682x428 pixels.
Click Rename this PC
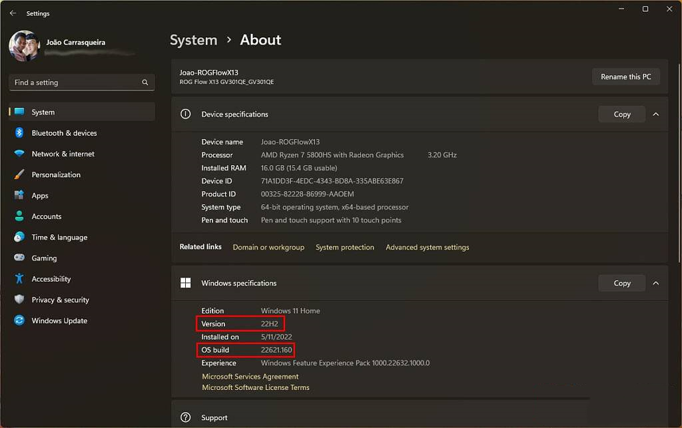(x=625, y=77)
